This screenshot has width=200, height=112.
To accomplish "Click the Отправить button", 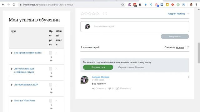I will point(175,36).
